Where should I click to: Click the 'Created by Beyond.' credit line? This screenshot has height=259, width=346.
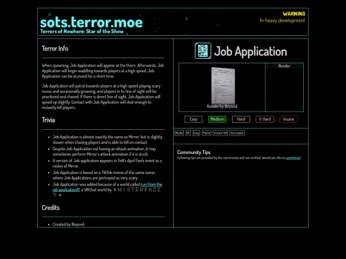69,224
